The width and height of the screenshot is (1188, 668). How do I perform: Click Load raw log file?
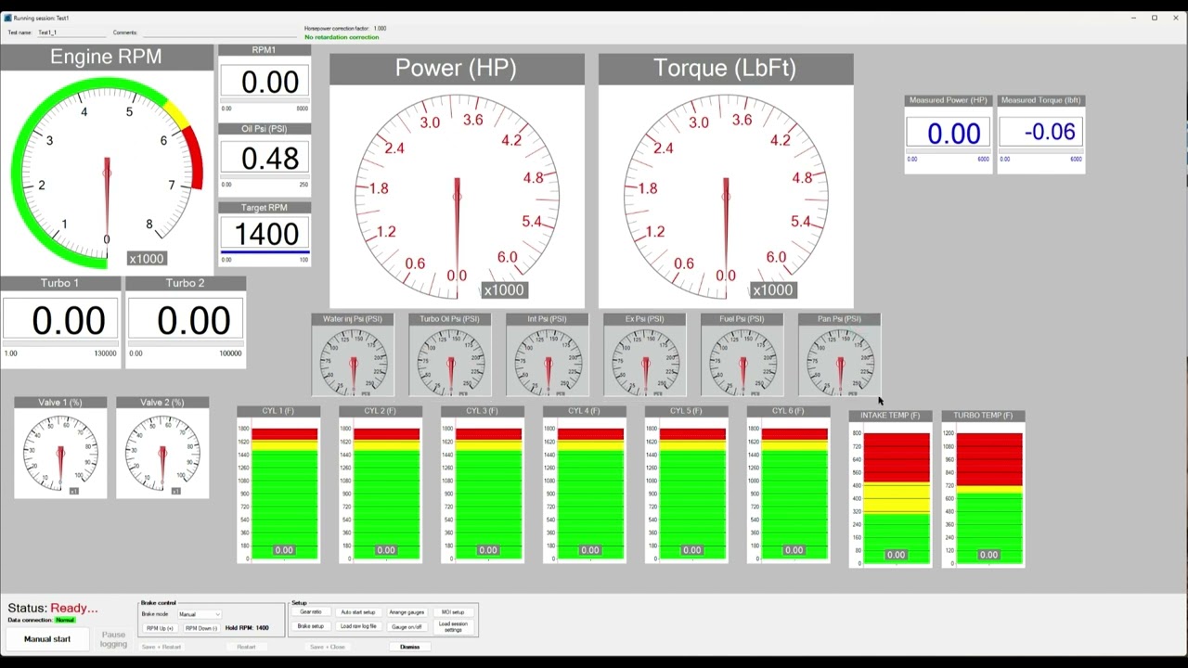[x=358, y=626]
